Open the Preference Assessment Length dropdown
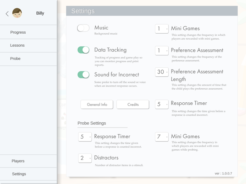The height and width of the screenshot is (184, 246). tap(162, 72)
